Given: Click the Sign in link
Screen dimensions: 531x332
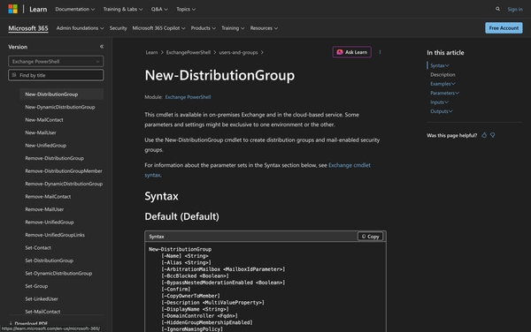Looking at the screenshot, I should point(515,10).
